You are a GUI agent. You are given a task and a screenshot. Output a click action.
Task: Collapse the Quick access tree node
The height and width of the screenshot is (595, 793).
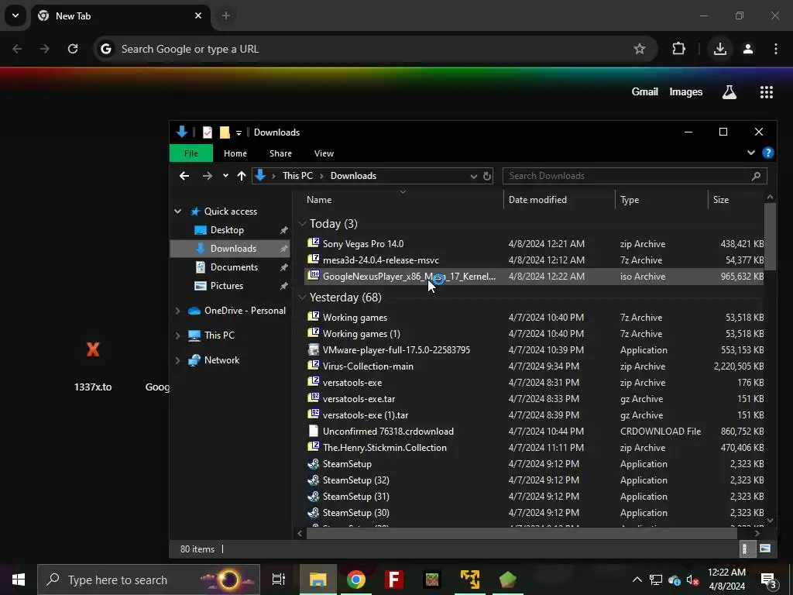click(x=178, y=212)
